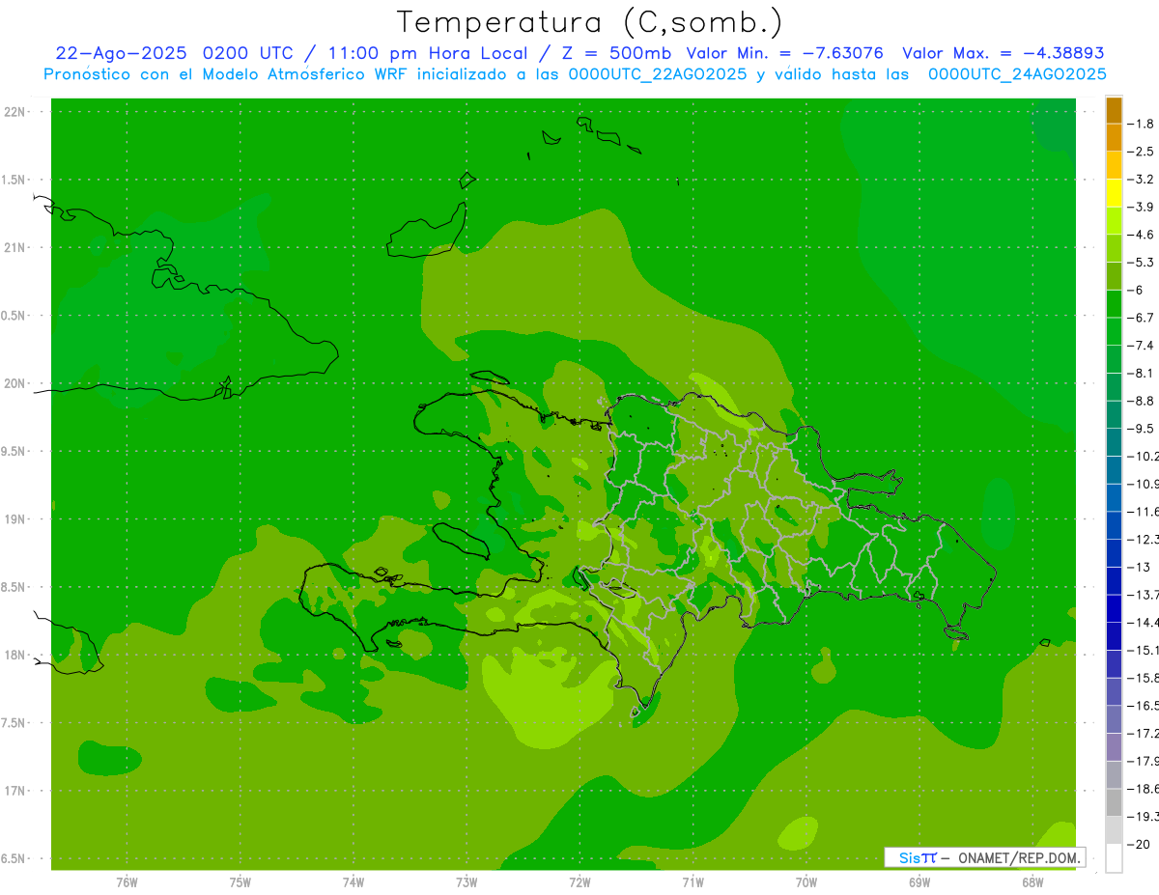Click the -2.5 colorbar value
The width and height of the screenshot is (1159, 895).
(x=1142, y=152)
